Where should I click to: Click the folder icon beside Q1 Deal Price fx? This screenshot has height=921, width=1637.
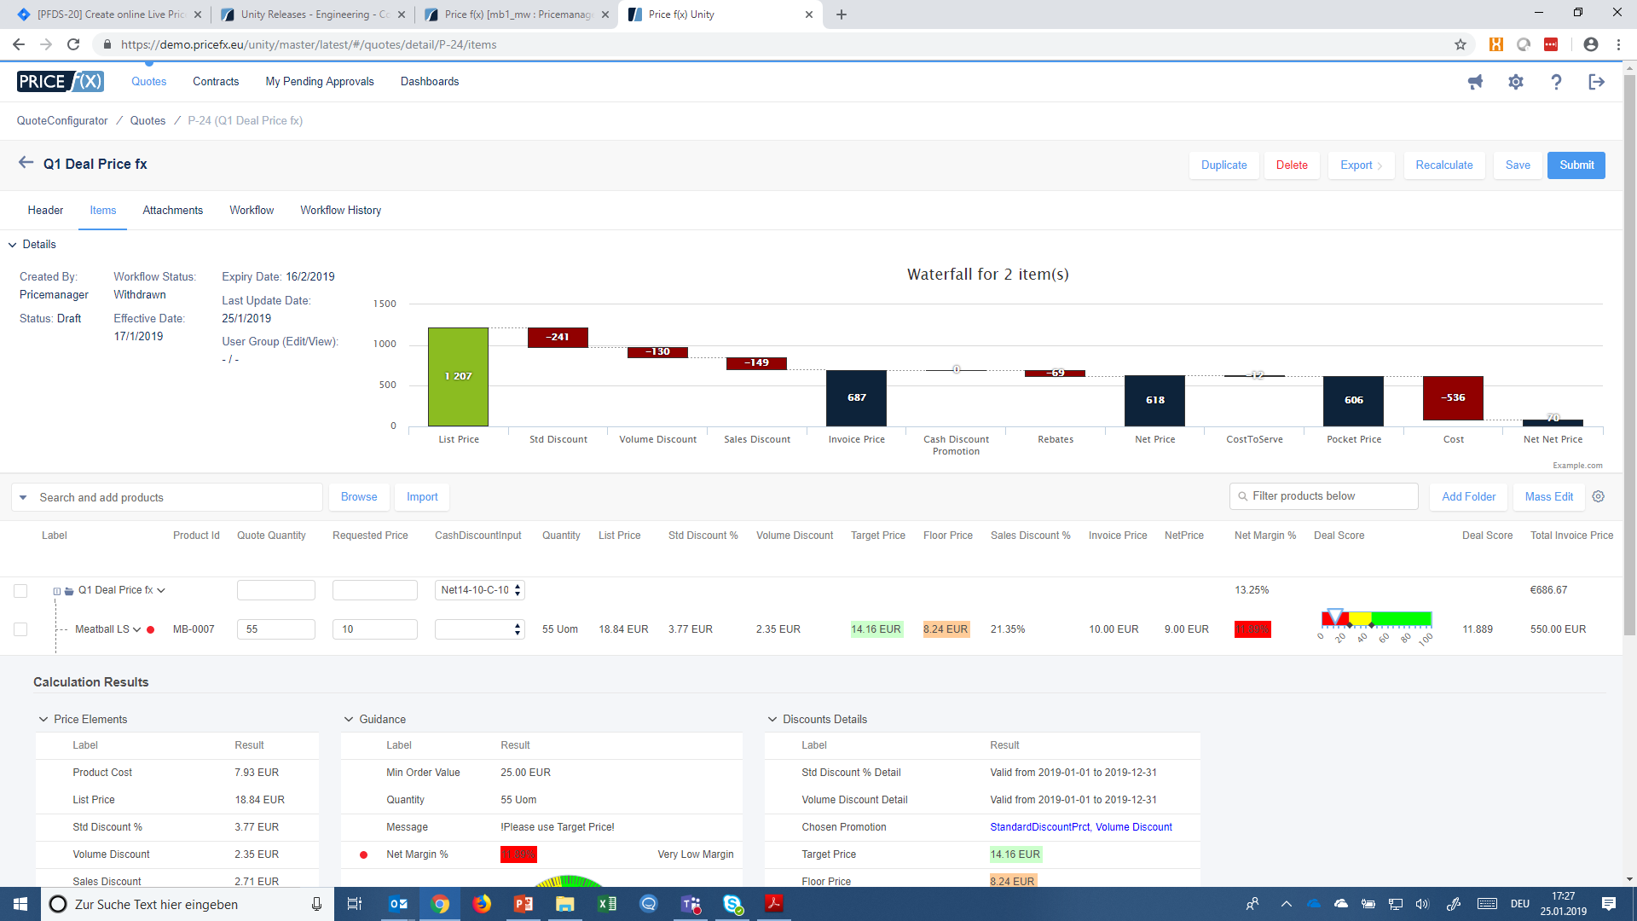click(68, 589)
